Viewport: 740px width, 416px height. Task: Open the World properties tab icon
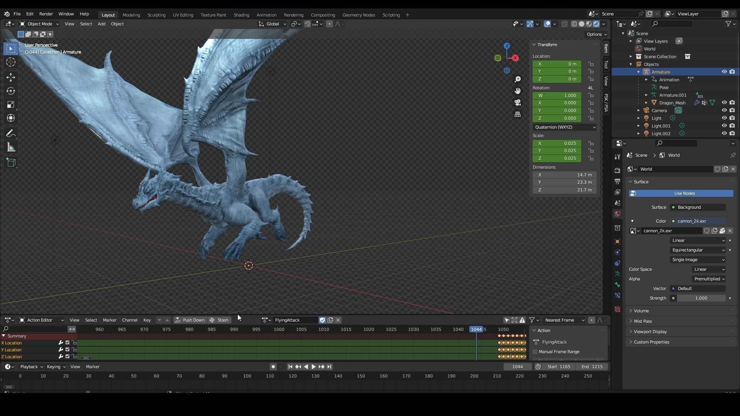(x=617, y=214)
